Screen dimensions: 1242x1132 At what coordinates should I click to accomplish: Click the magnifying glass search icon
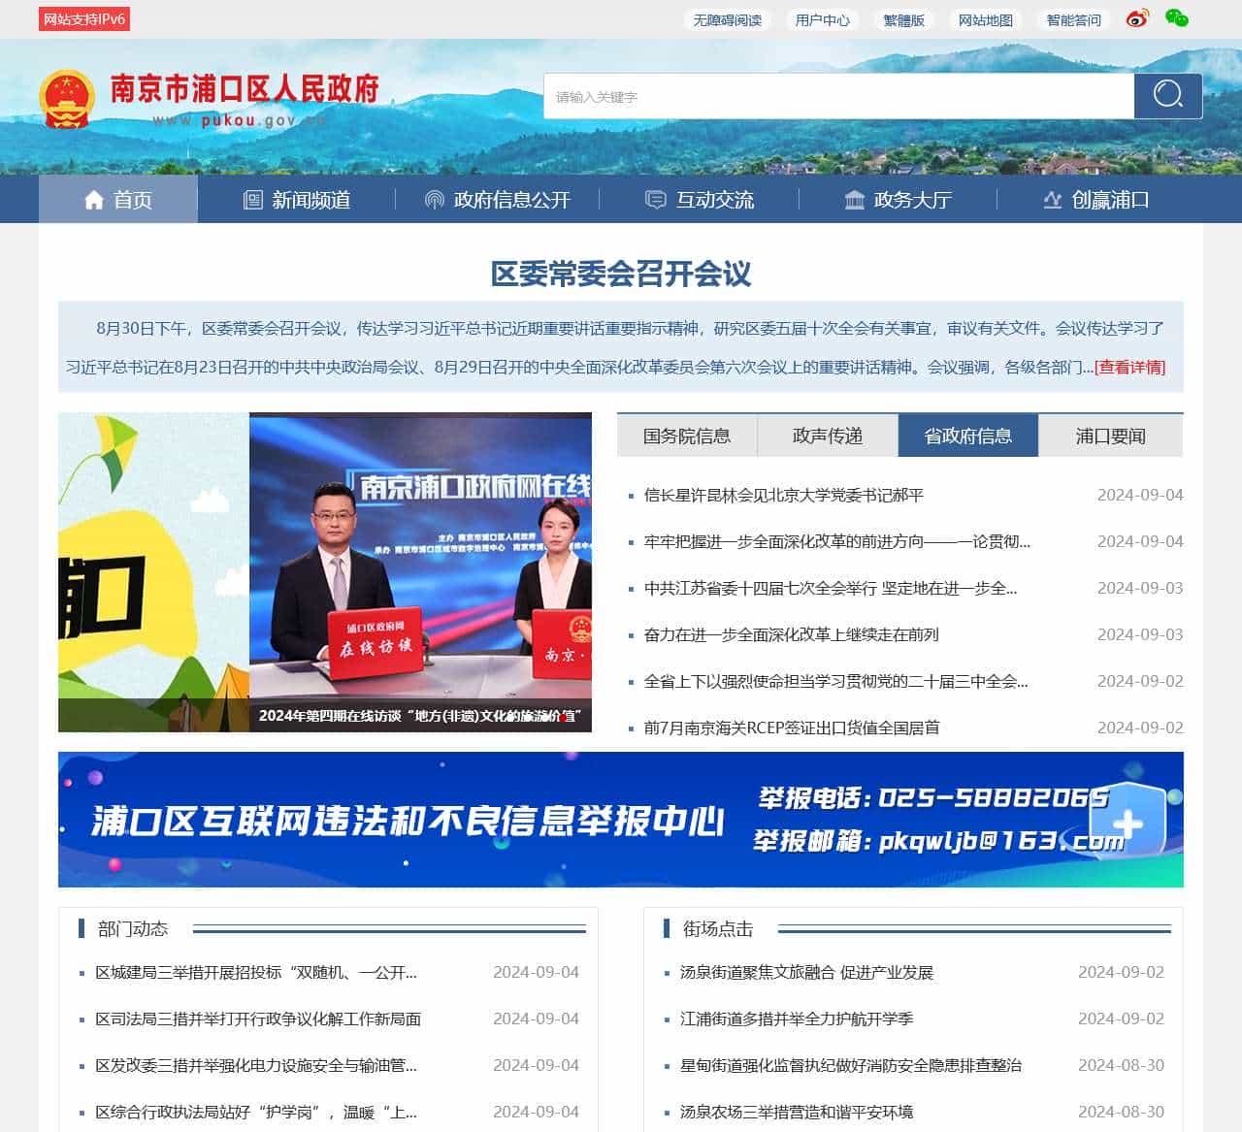(1167, 95)
